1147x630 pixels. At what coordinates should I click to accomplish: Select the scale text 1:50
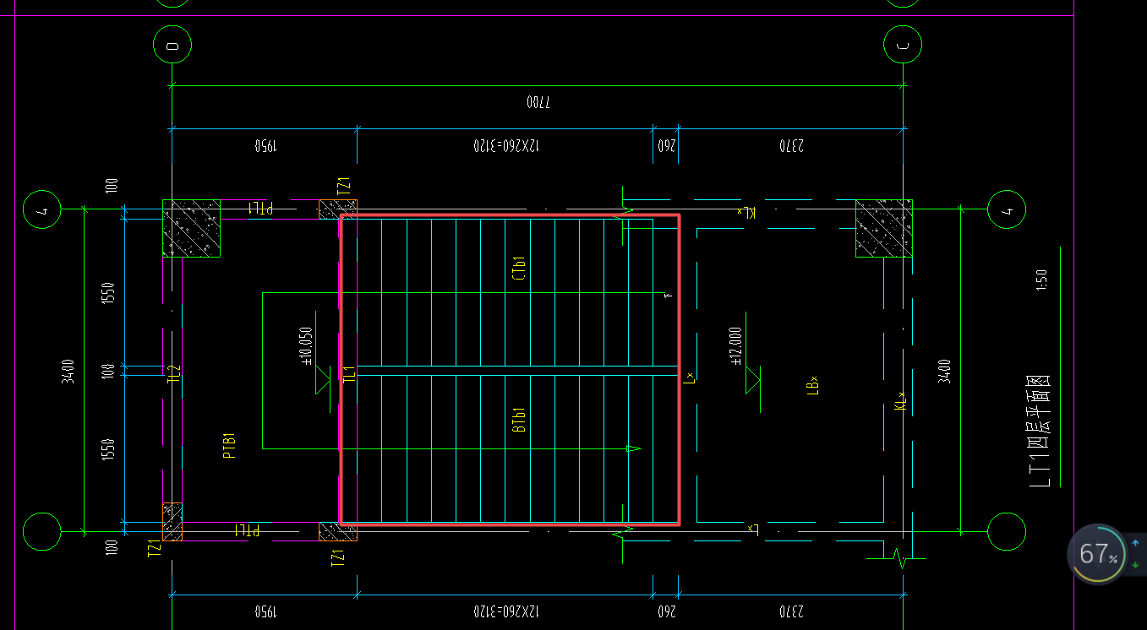(x=1040, y=280)
